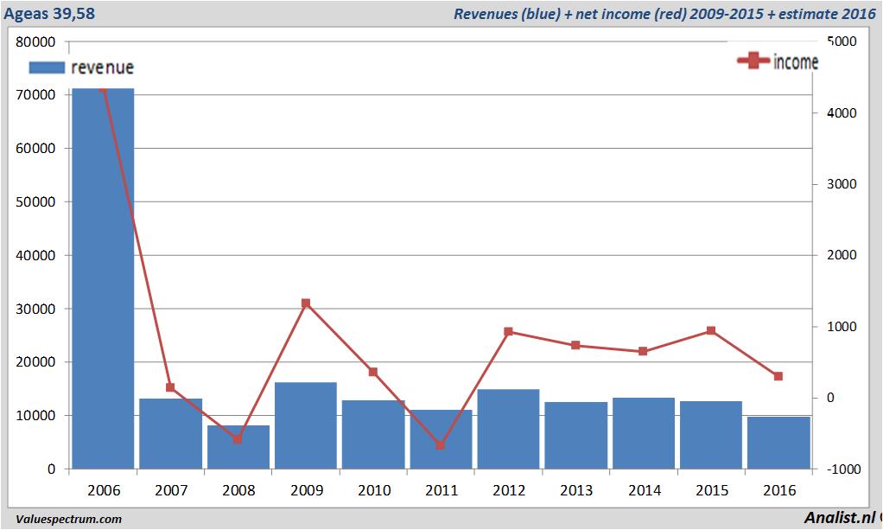Viewport: 883px width, 530px height.
Task: Click the 2010 income data point
Action: click(372, 372)
